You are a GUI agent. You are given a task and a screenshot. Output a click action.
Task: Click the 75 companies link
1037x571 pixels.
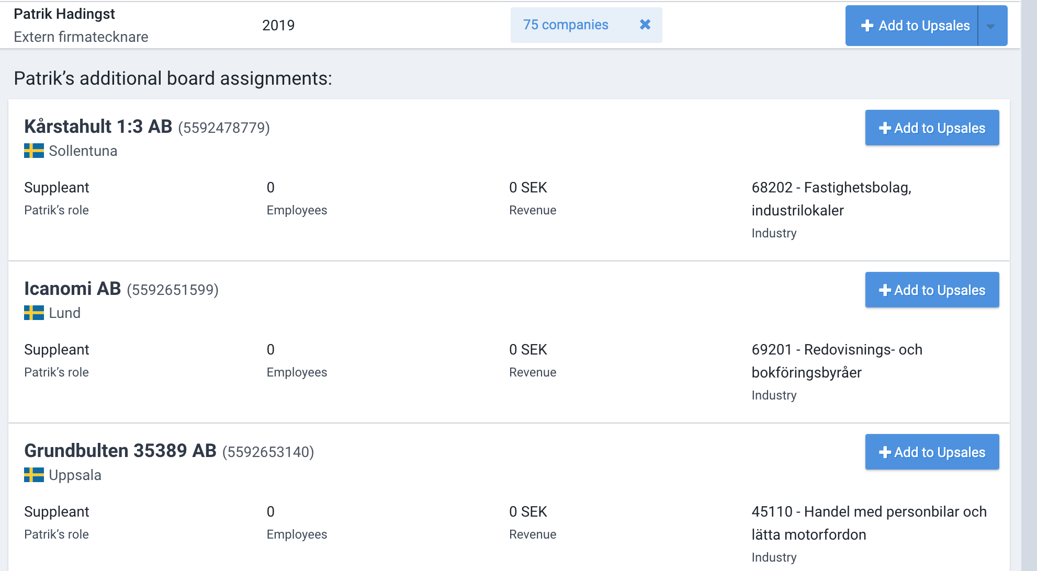[566, 25]
